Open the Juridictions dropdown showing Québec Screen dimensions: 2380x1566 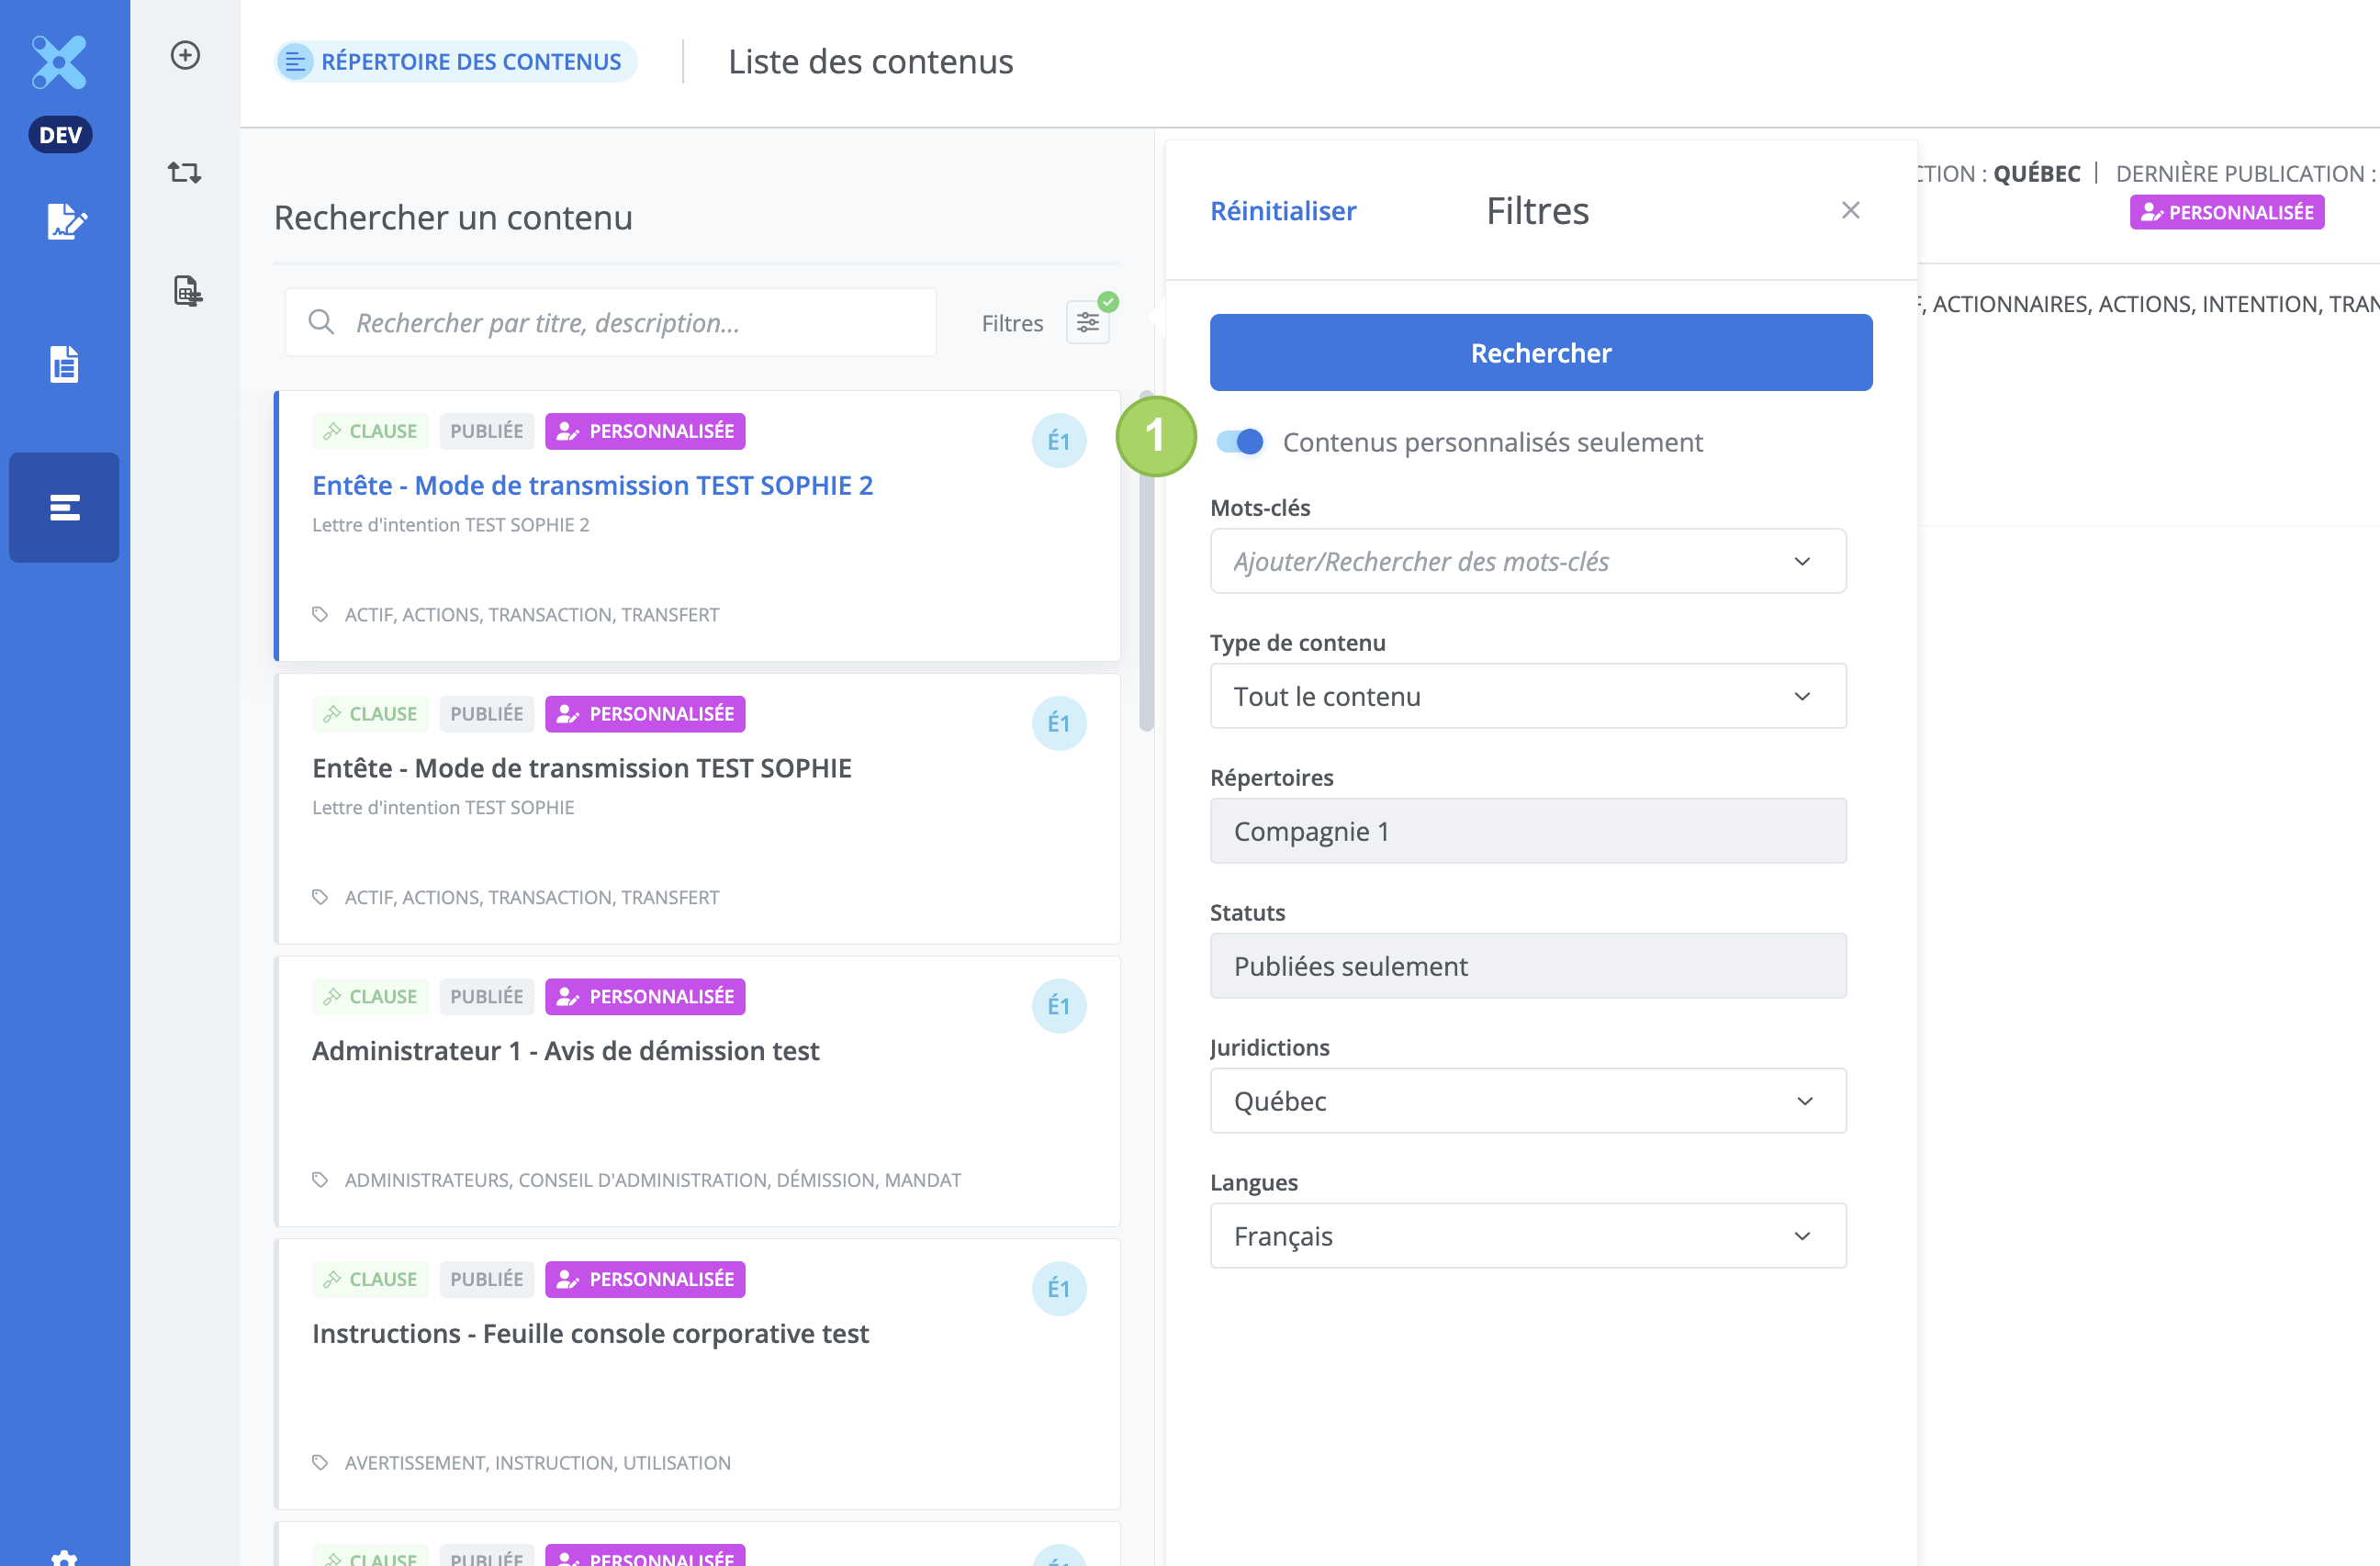tap(1527, 1101)
